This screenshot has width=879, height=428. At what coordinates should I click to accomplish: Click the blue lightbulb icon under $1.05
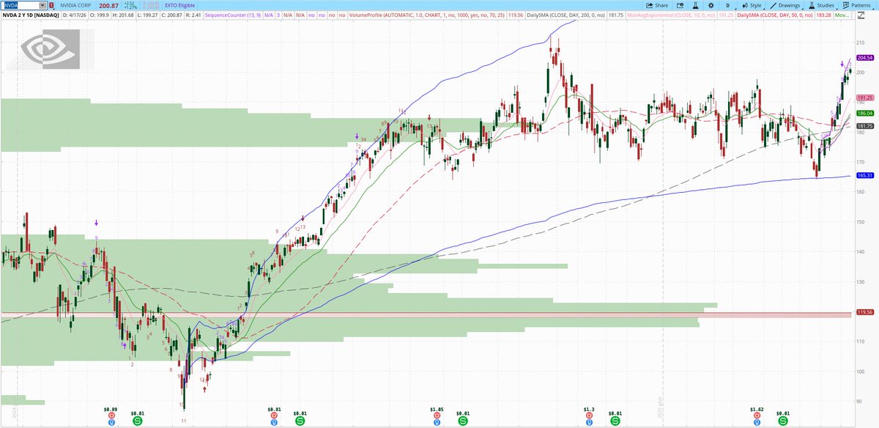click(437, 421)
